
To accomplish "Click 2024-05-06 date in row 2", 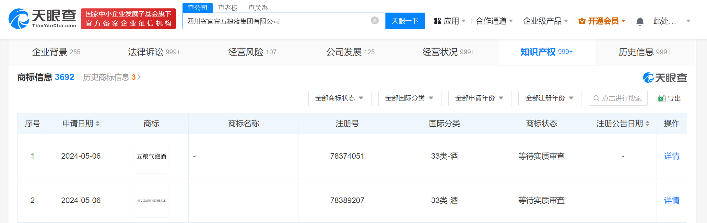I will (x=81, y=200).
